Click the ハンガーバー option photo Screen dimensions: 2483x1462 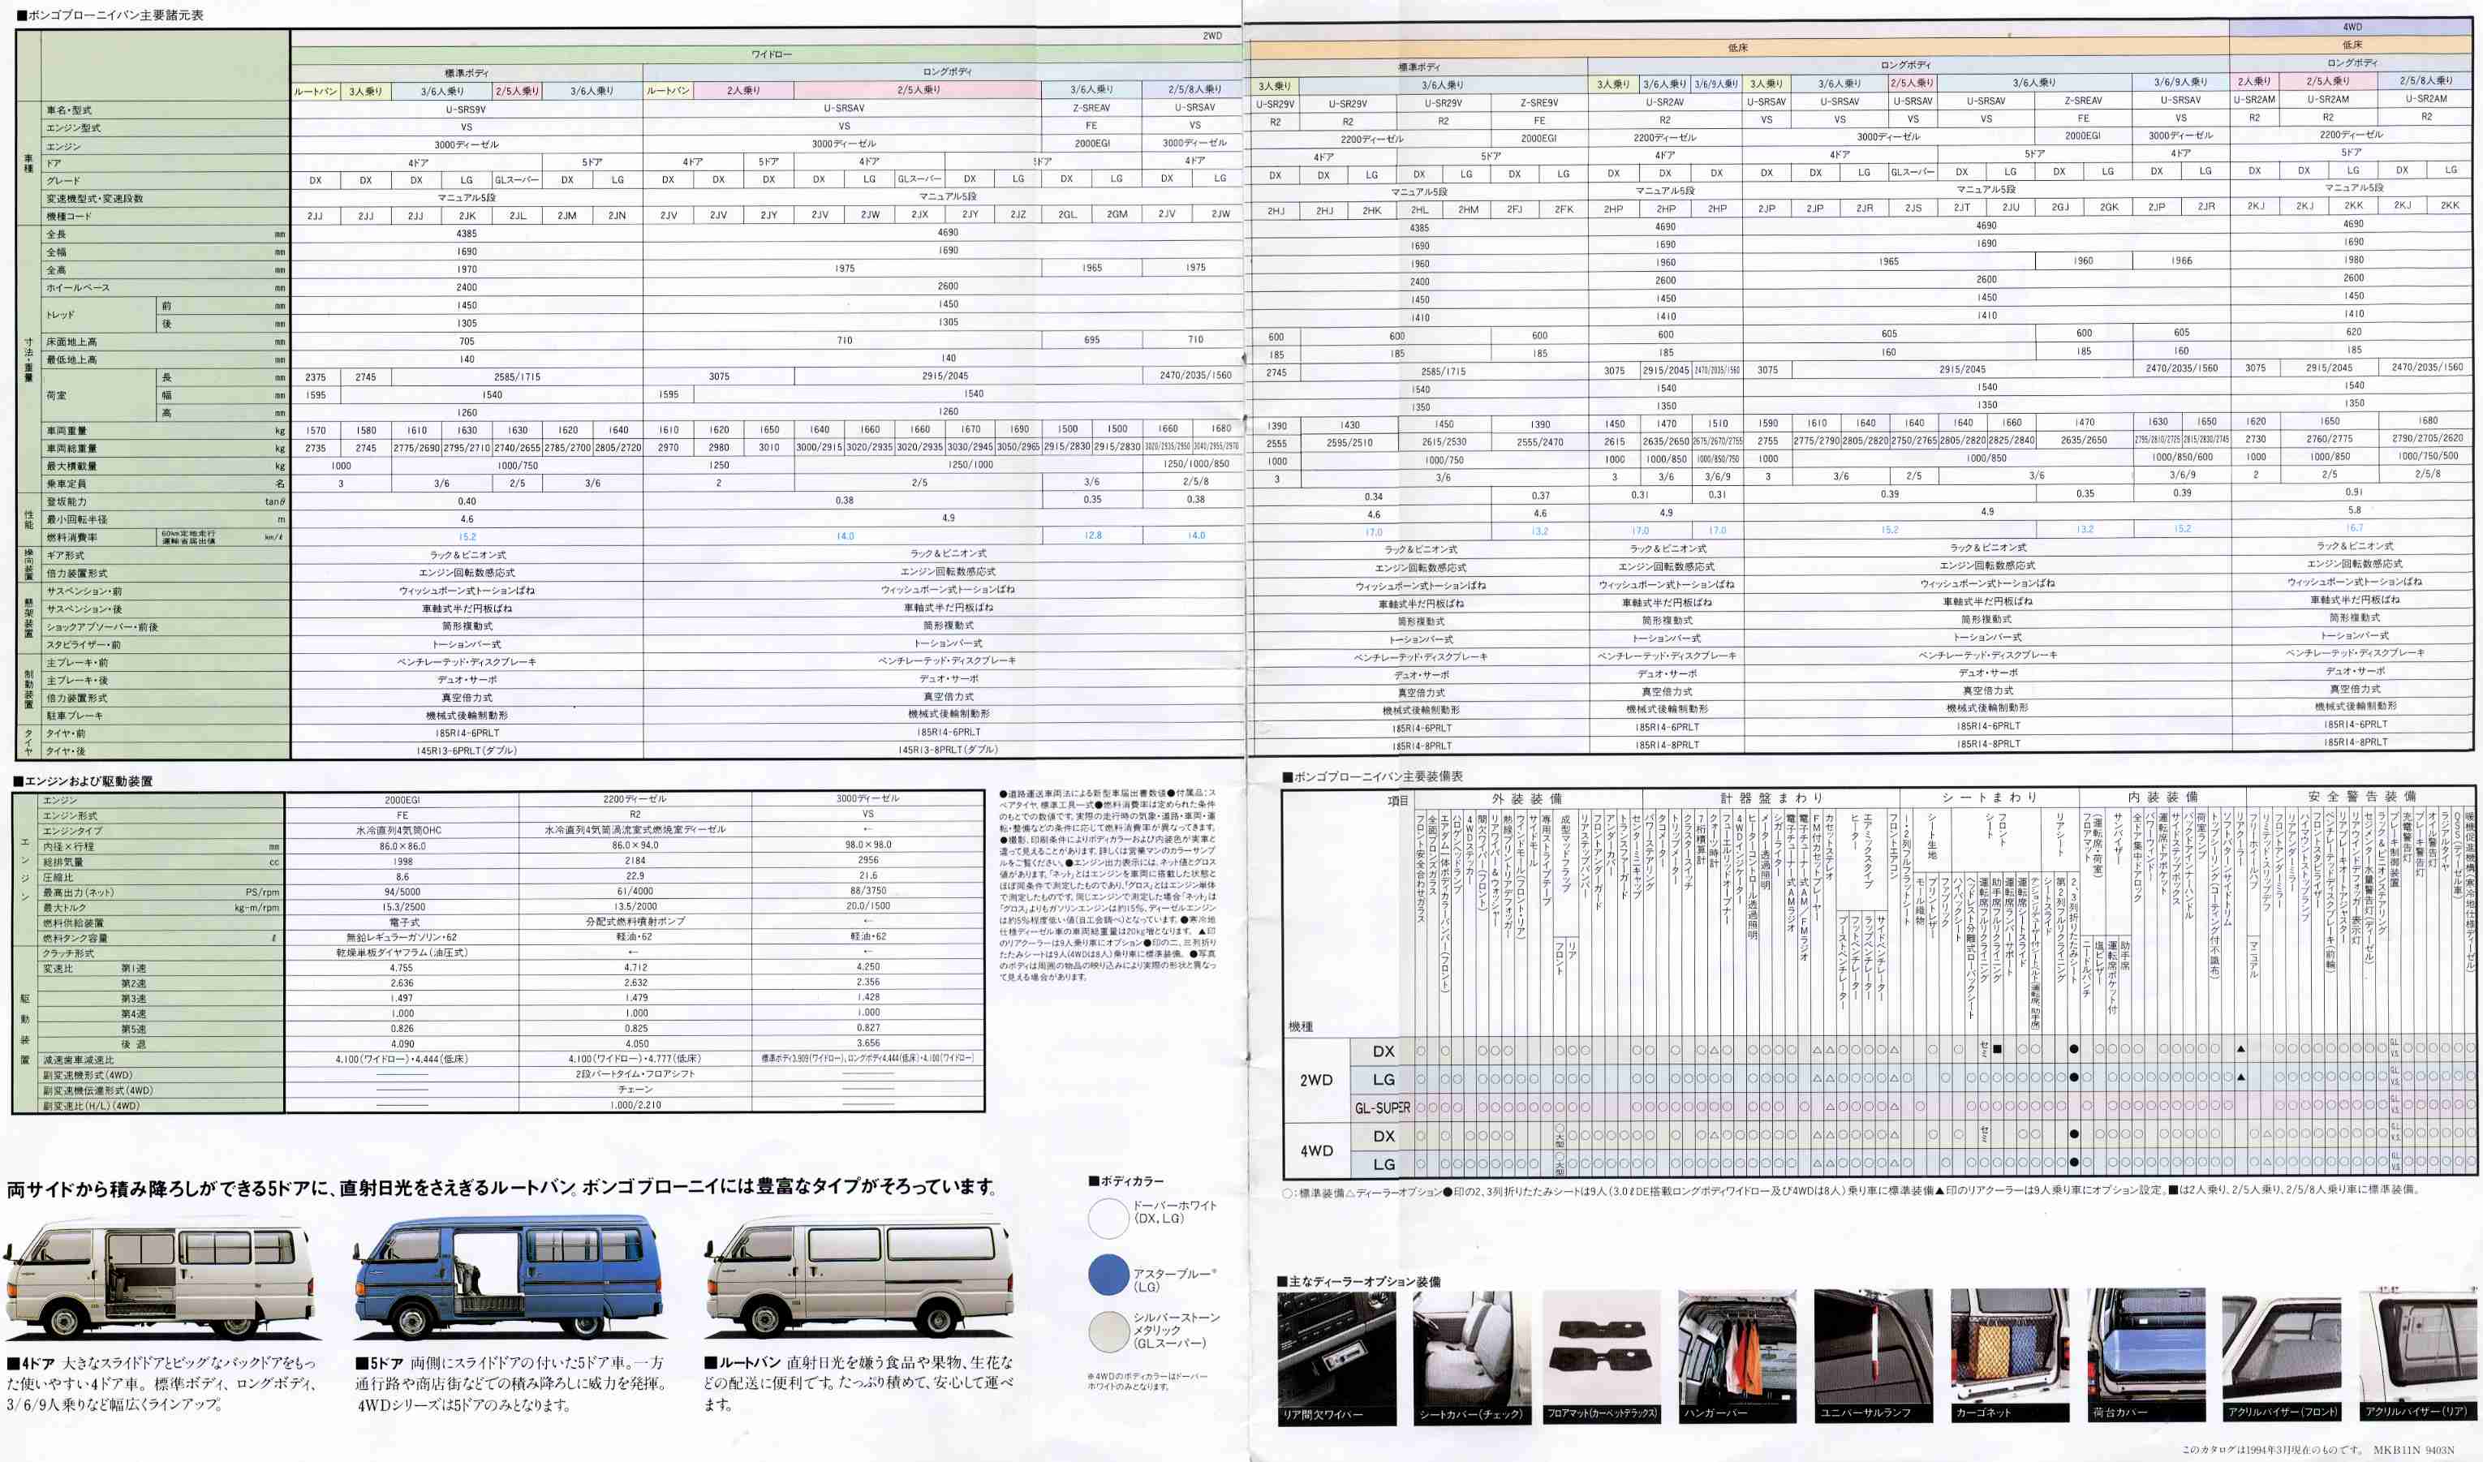pyautogui.click(x=1737, y=1358)
